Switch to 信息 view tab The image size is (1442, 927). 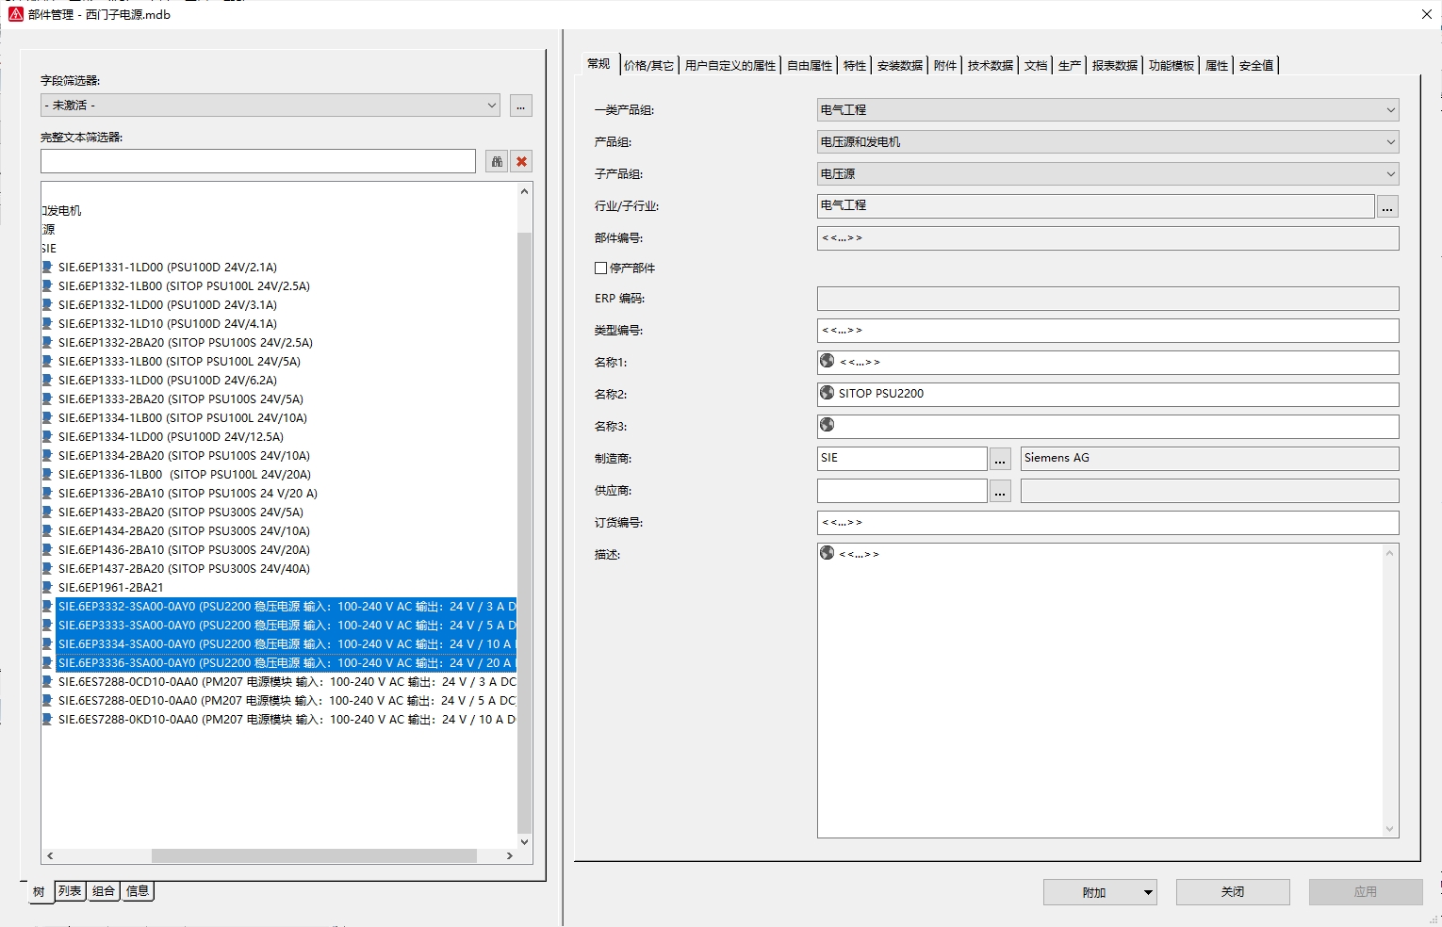click(x=138, y=891)
